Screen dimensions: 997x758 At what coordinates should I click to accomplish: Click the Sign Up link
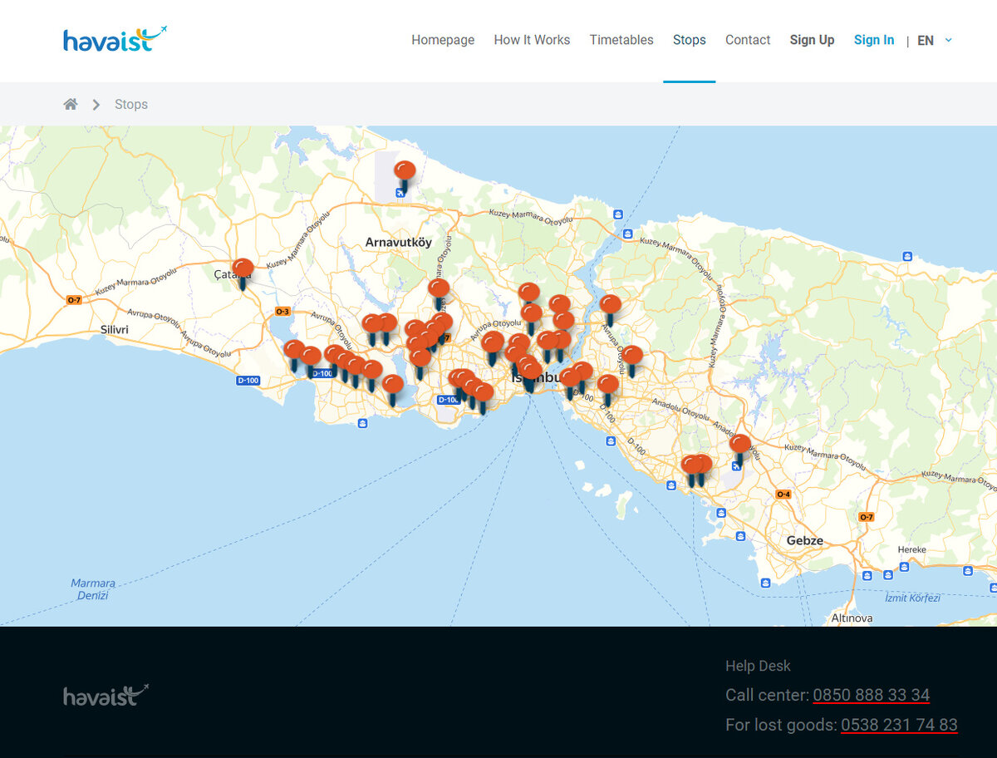coord(812,40)
